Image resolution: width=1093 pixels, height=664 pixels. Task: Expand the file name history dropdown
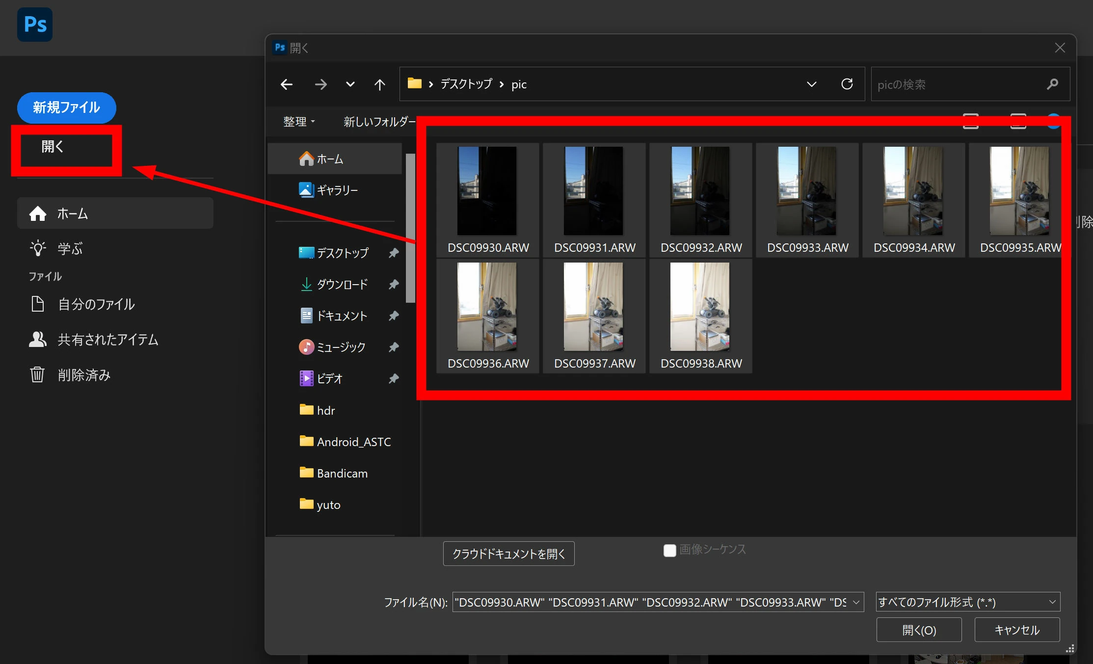coord(856,602)
